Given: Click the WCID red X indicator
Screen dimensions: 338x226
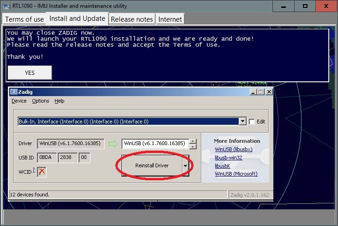Looking at the screenshot, I should click(42, 172).
